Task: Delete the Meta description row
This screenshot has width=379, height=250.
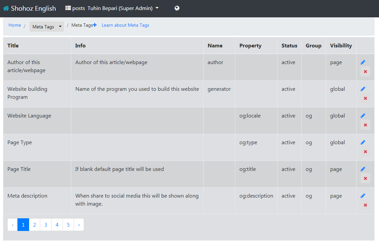Action: pyautogui.click(x=365, y=205)
